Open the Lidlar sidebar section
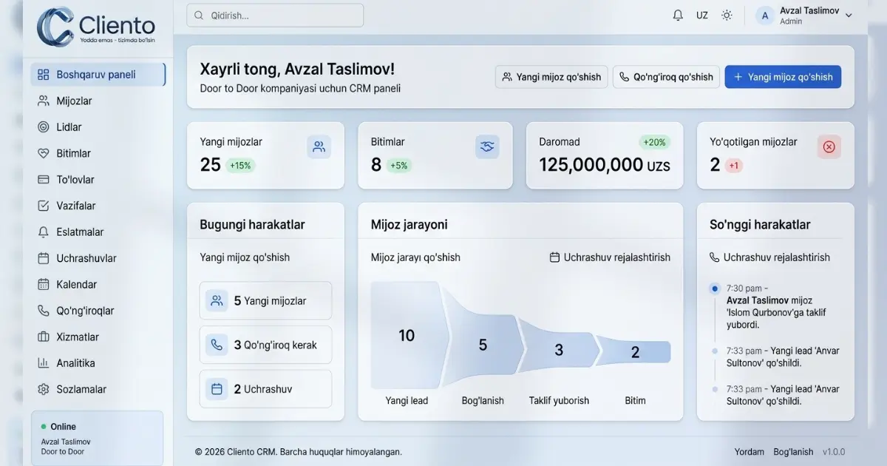The image size is (887, 466). coord(69,127)
